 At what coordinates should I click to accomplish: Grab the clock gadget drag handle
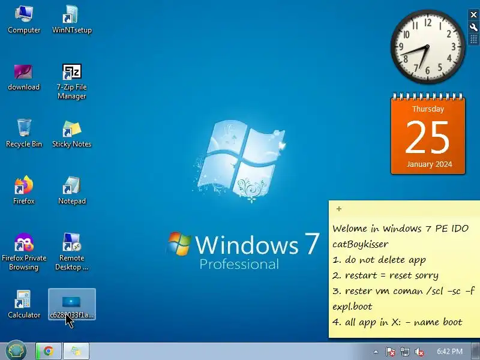tap(473, 39)
